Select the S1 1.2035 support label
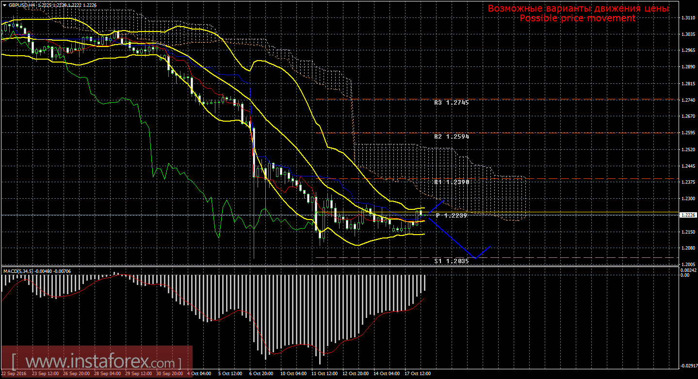 coord(451,261)
